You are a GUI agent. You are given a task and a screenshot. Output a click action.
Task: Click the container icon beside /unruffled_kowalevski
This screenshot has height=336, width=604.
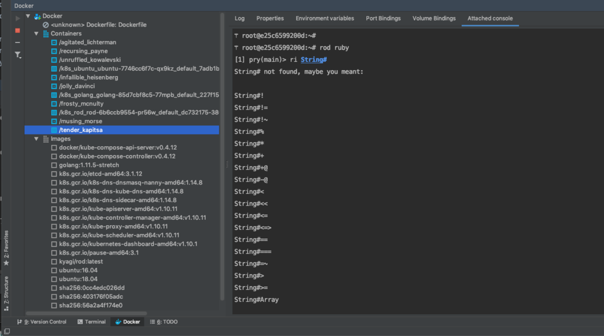(x=54, y=60)
